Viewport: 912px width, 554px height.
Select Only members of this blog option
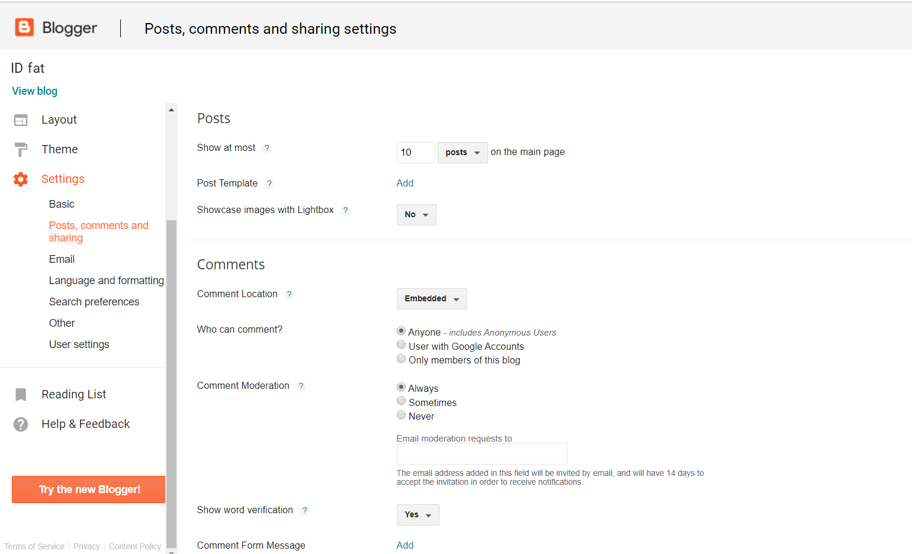(x=401, y=359)
